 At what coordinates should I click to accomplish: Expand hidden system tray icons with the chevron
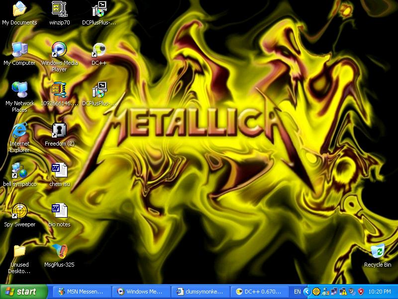coord(306,292)
